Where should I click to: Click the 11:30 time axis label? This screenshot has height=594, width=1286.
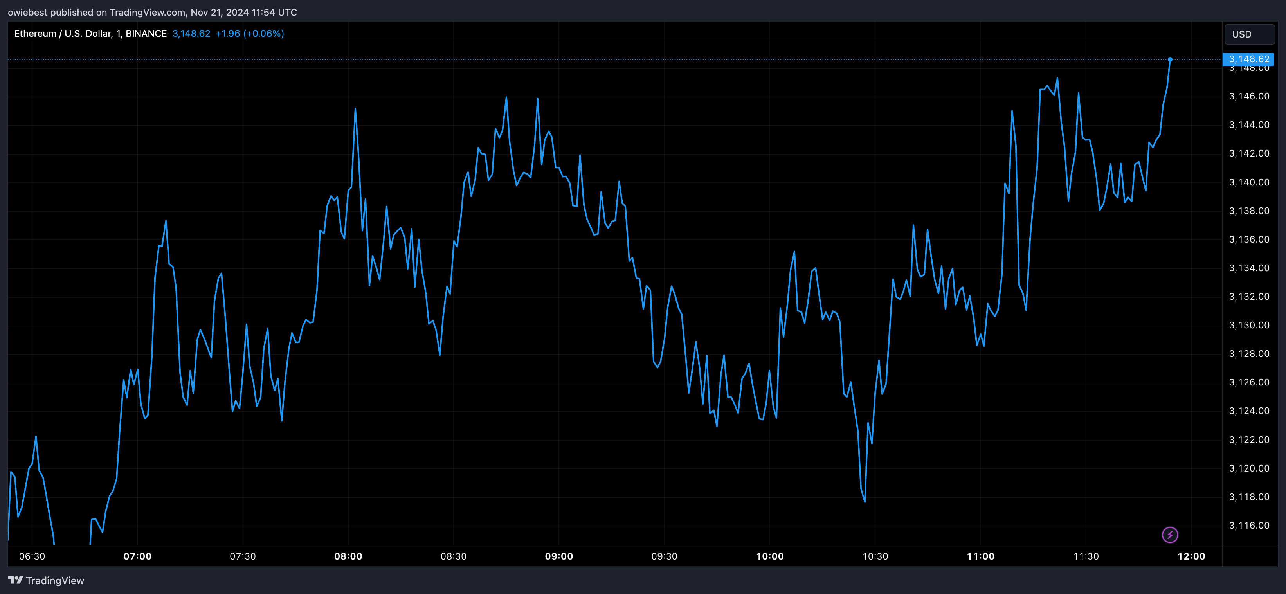click(1086, 556)
